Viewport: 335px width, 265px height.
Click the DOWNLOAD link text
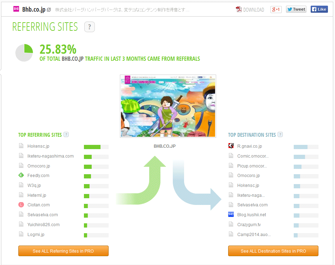(254, 10)
